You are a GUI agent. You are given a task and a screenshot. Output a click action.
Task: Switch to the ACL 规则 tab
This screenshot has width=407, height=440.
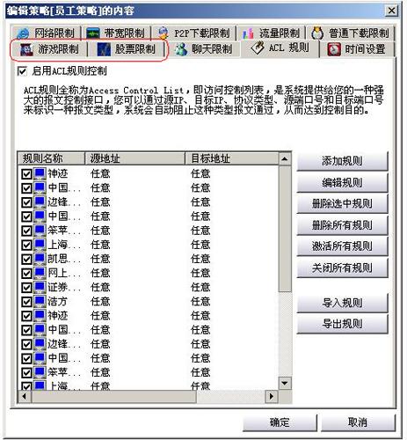pos(280,48)
